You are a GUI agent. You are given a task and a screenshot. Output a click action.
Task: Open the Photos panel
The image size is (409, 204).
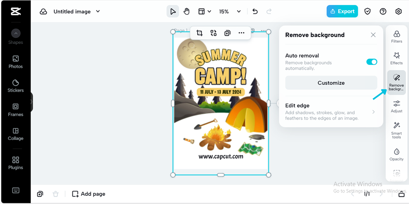tap(16, 62)
